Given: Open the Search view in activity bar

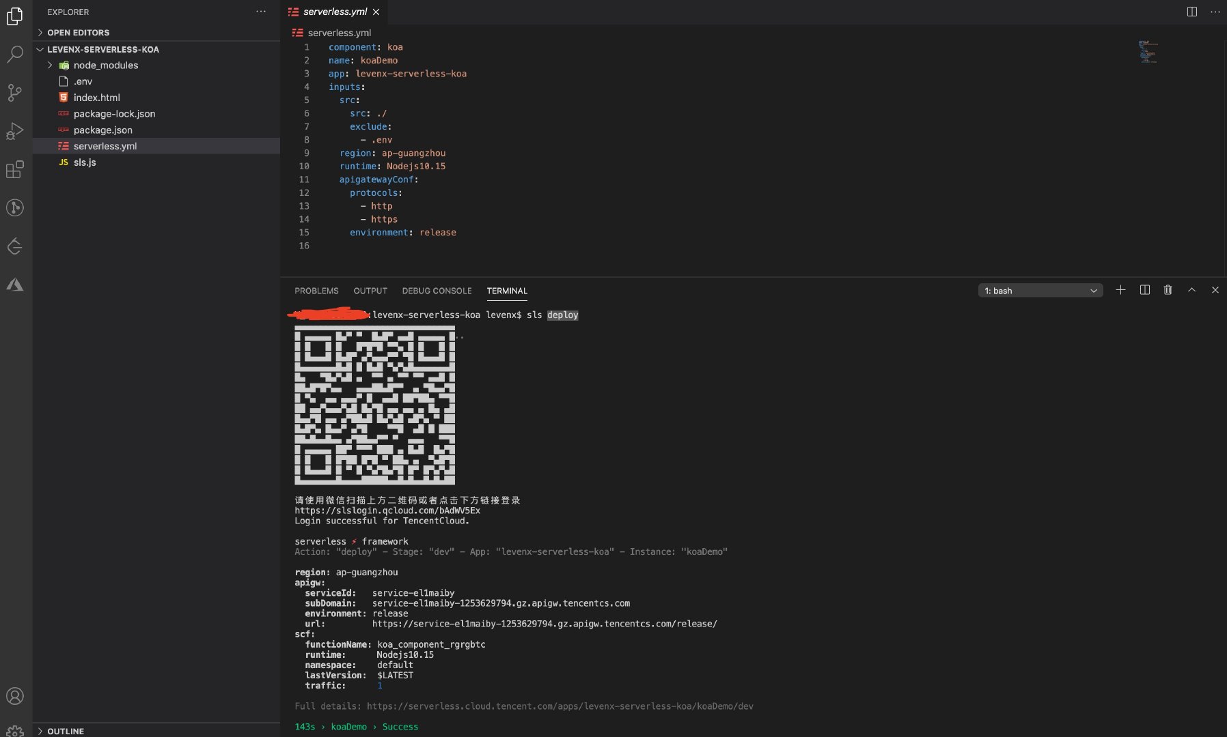Looking at the screenshot, I should (15, 54).
